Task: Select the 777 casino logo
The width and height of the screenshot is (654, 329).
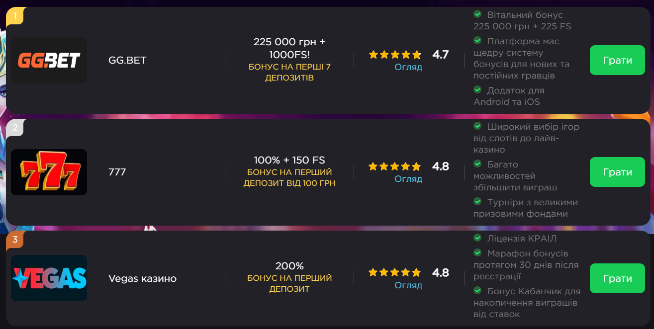Action: coord(49,172)
